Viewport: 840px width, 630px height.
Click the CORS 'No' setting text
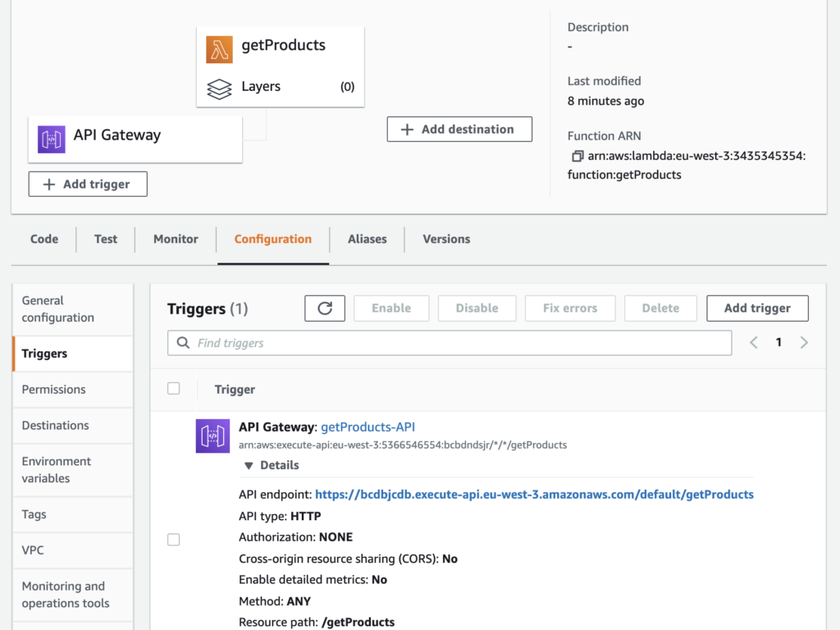450,559
